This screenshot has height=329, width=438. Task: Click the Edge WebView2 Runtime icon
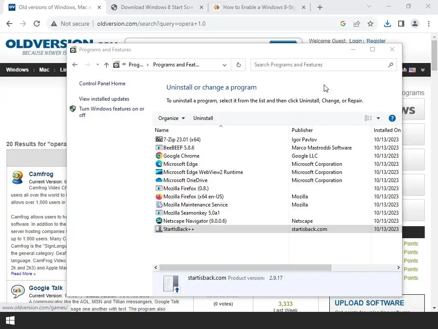point(159,172)
